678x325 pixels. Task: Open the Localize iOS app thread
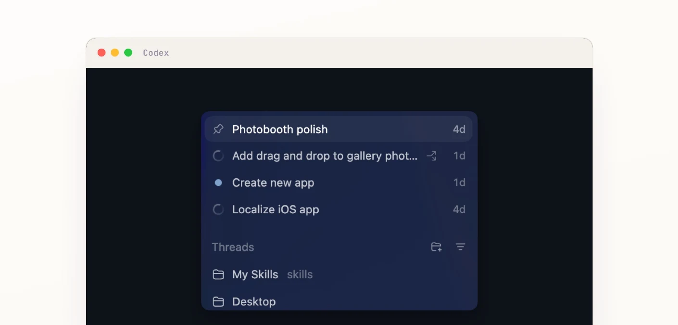(x=339, y=209)
